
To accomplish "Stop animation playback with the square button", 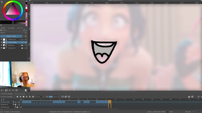I will [24, 97].
